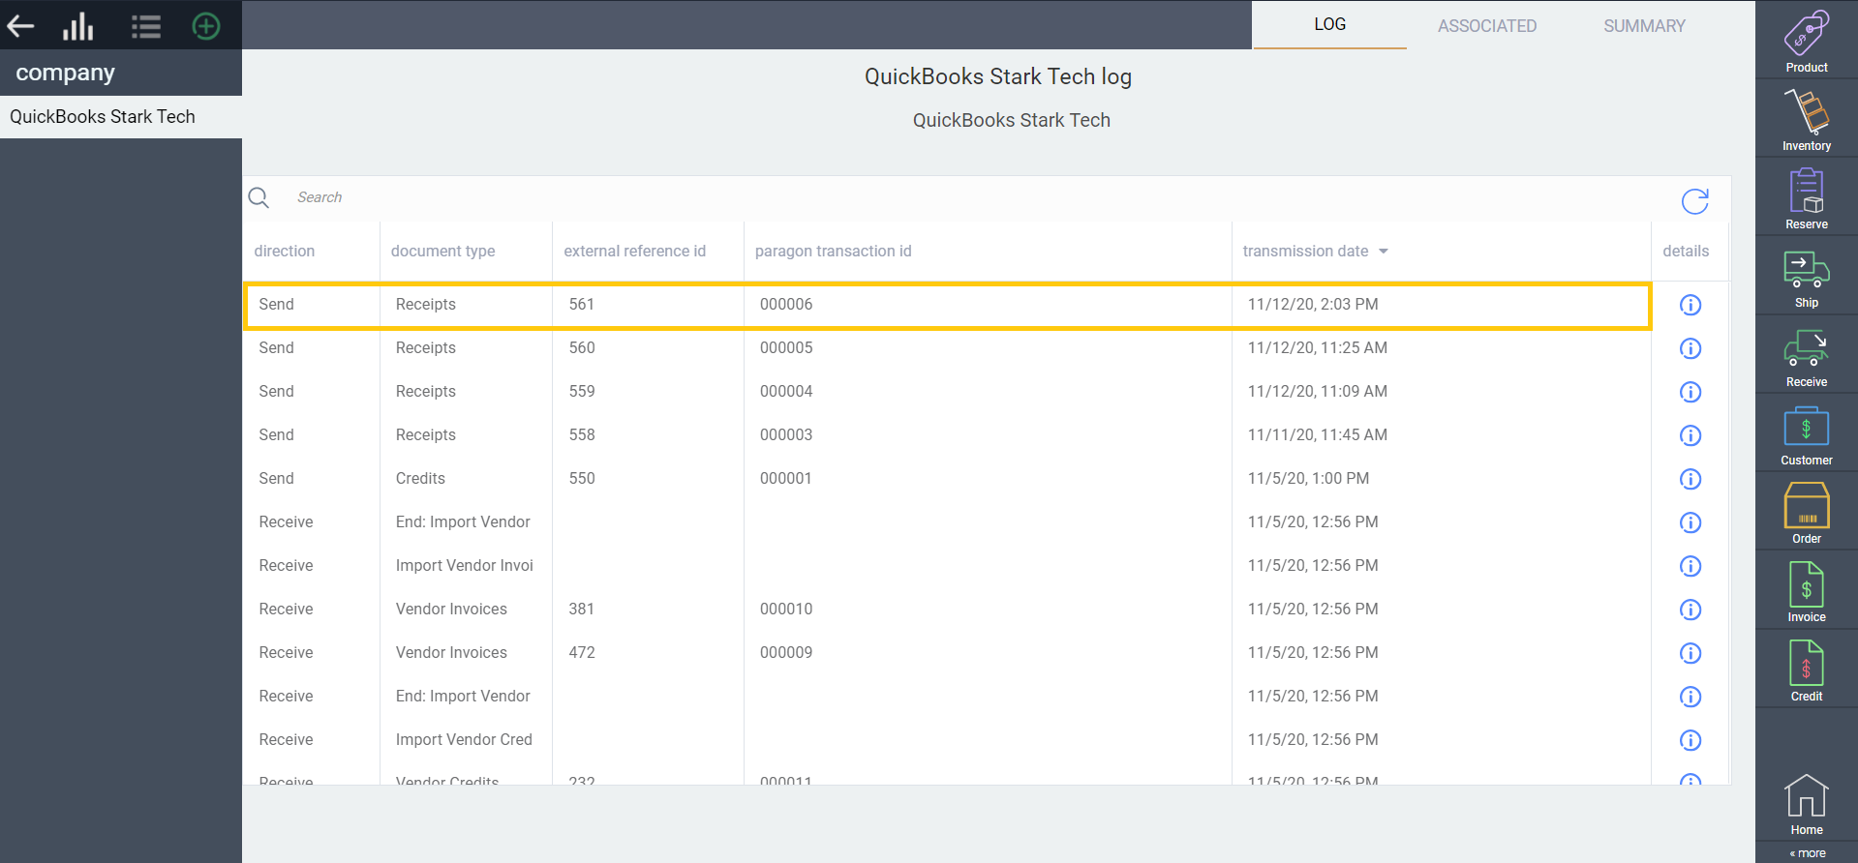Sort by external reference id column

point(635,252)
